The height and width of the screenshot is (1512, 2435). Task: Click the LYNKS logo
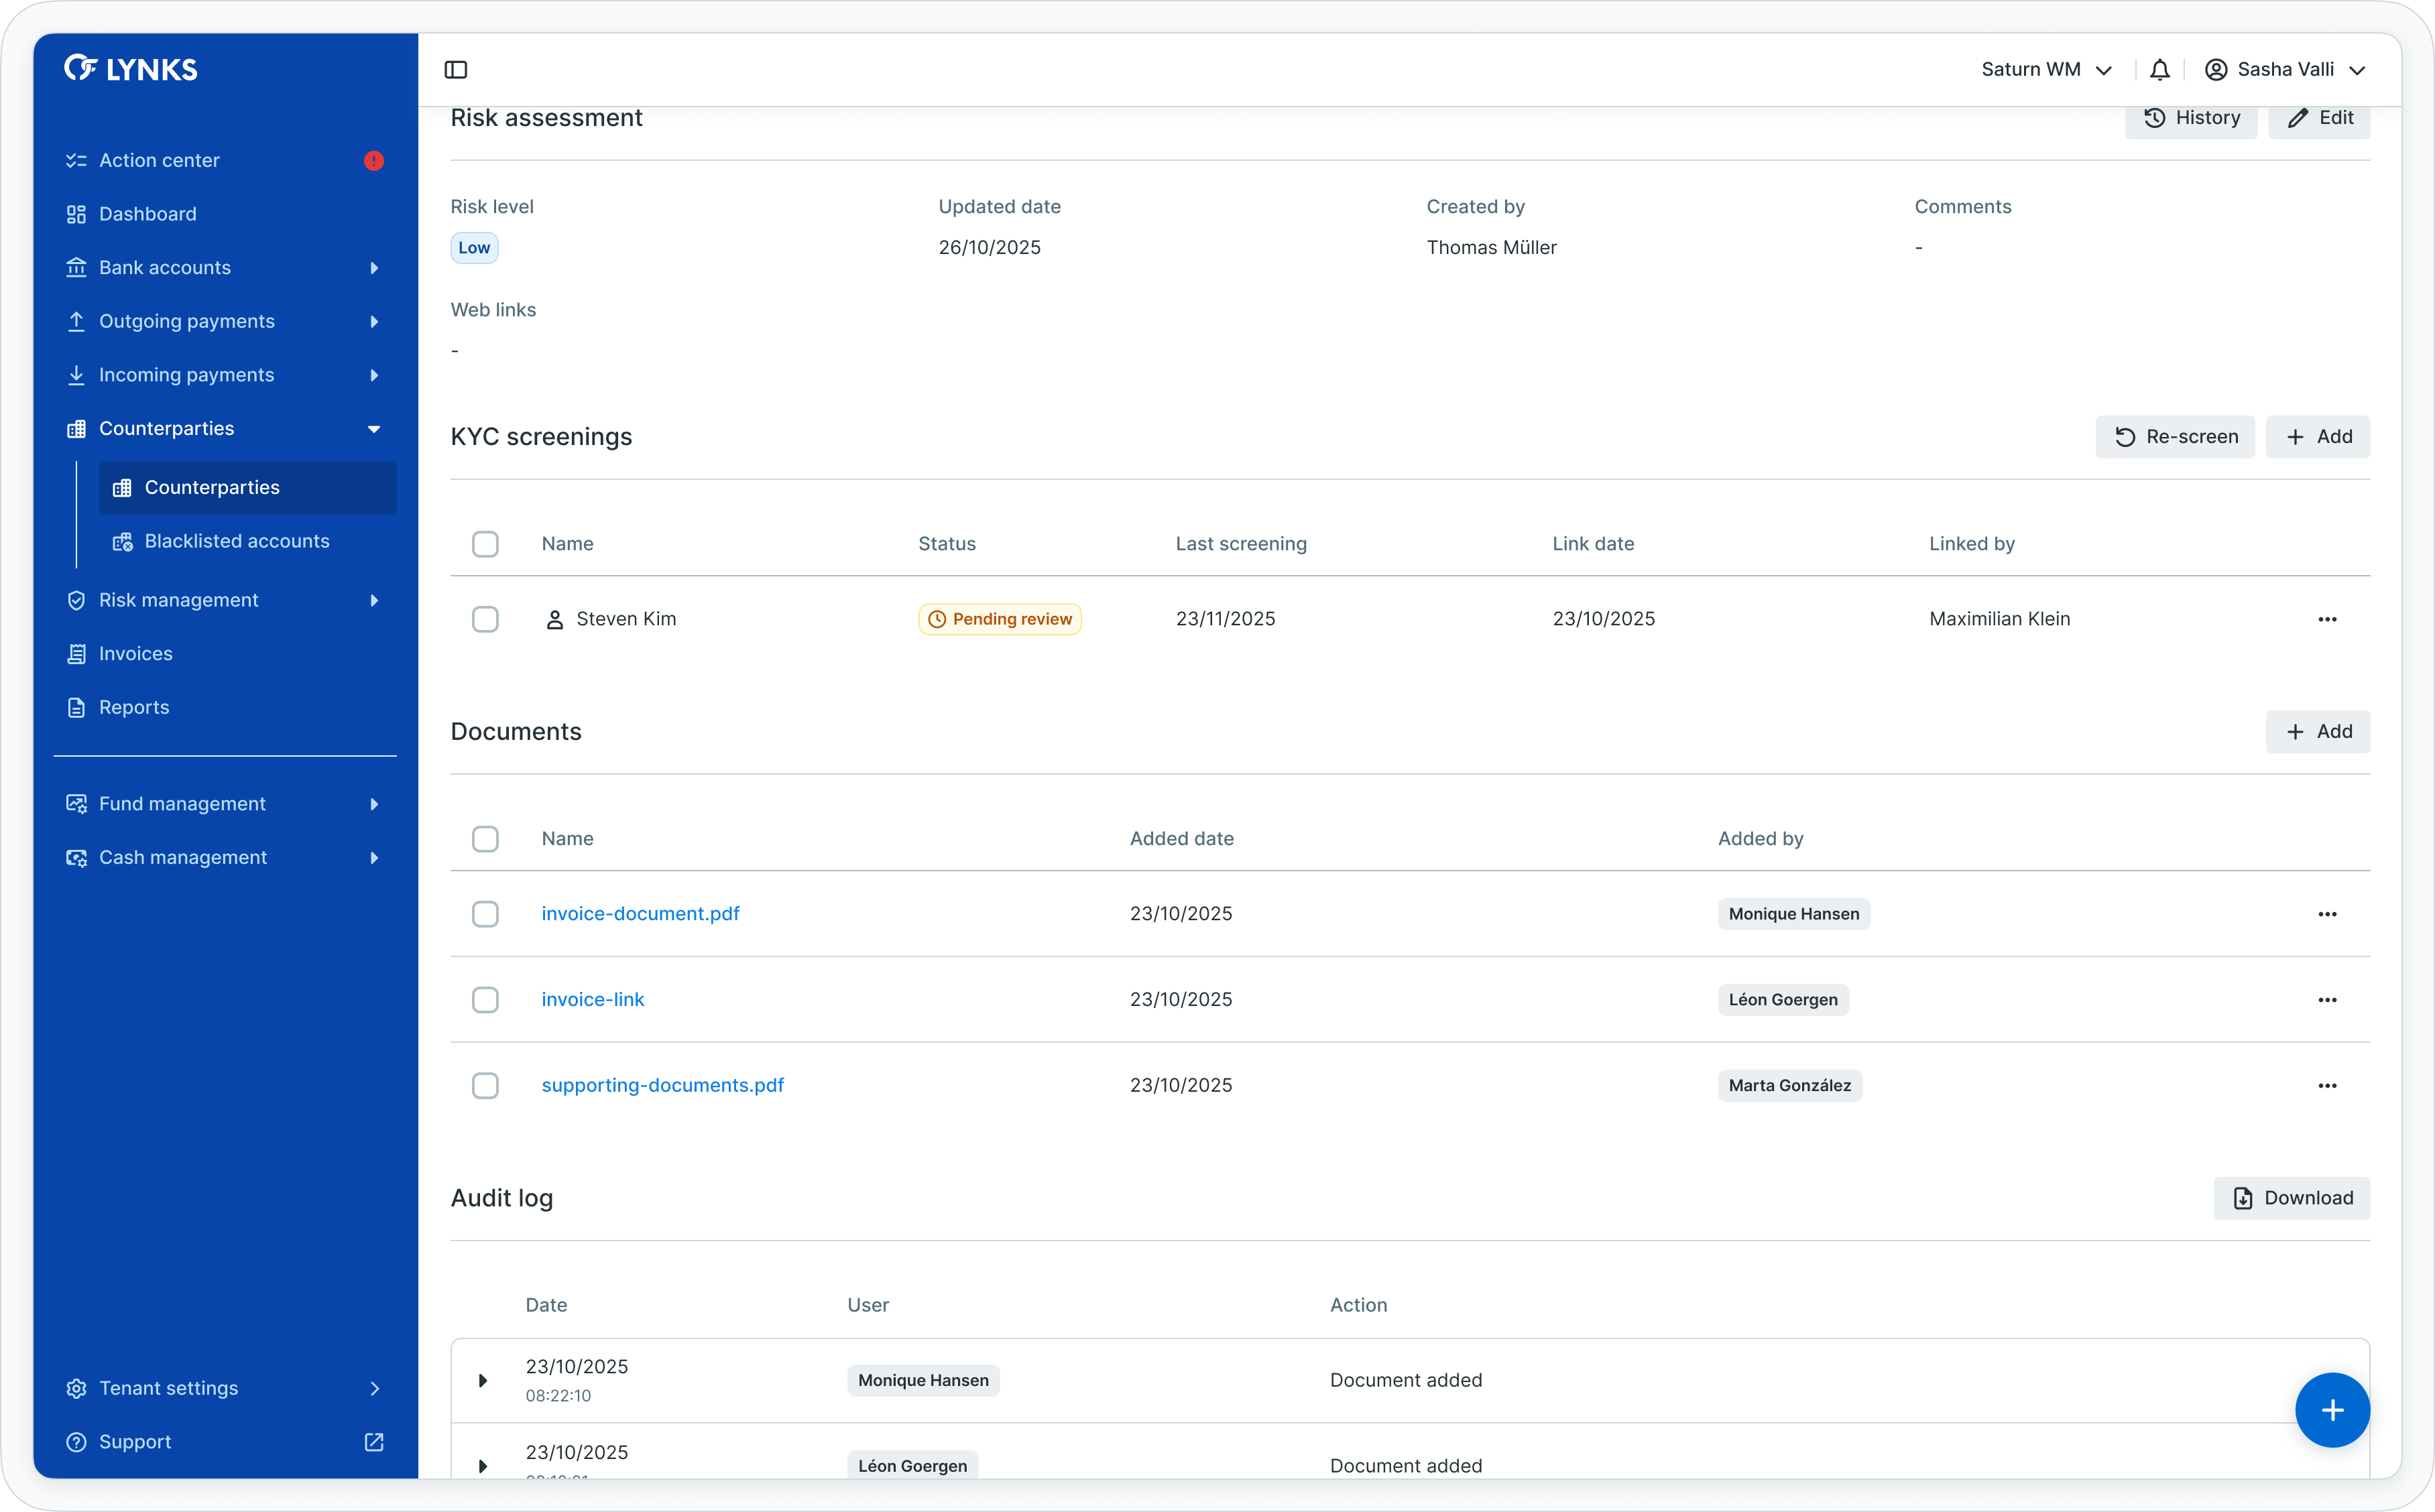coord(131,69)
